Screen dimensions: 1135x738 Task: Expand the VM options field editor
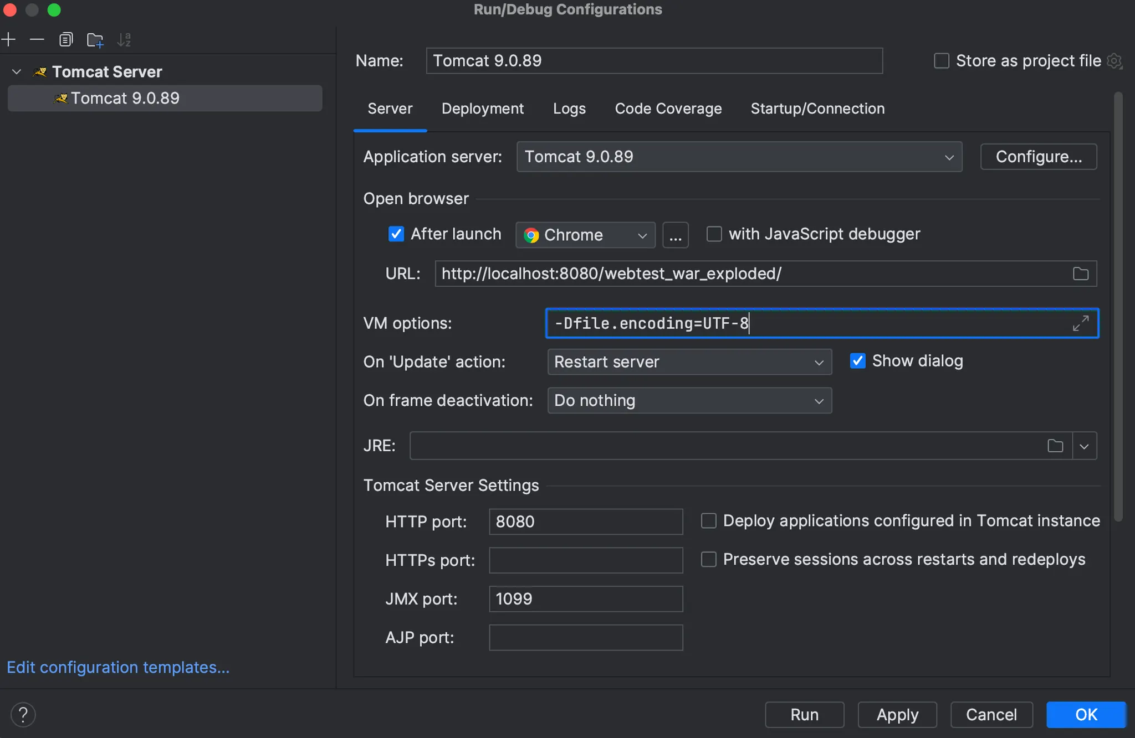click(1080, 323)
